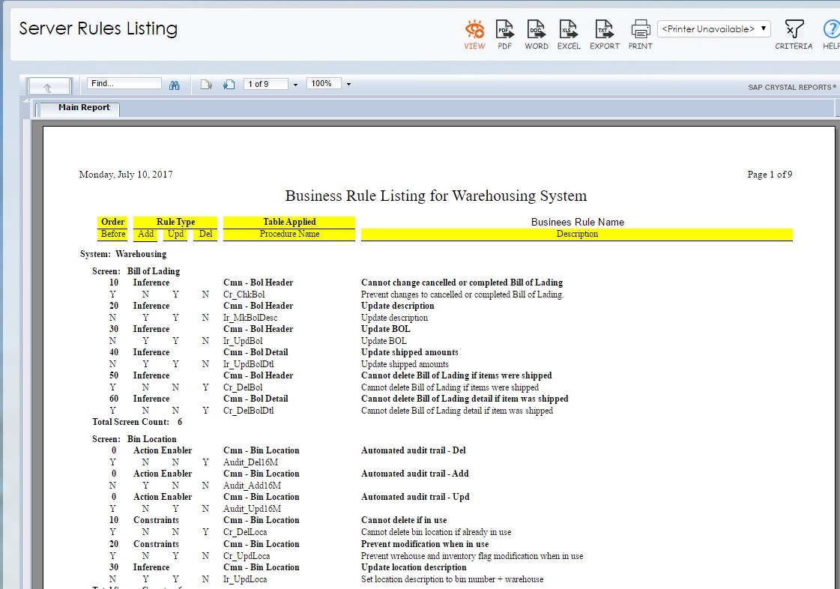Click the SAP CRYSTAL REPORTS label

coord(792,88)
